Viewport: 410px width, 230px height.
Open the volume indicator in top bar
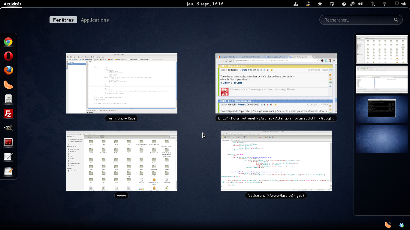point(360,4)
